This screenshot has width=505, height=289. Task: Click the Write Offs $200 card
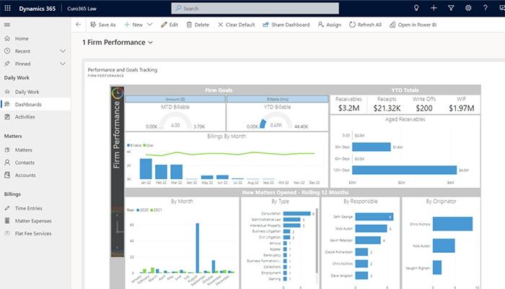click(x=424, y=104)
